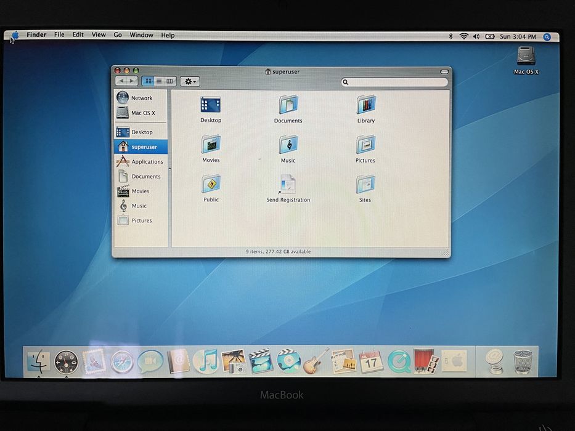Select Mac OS X disk in sidebar

click(141, 113)
